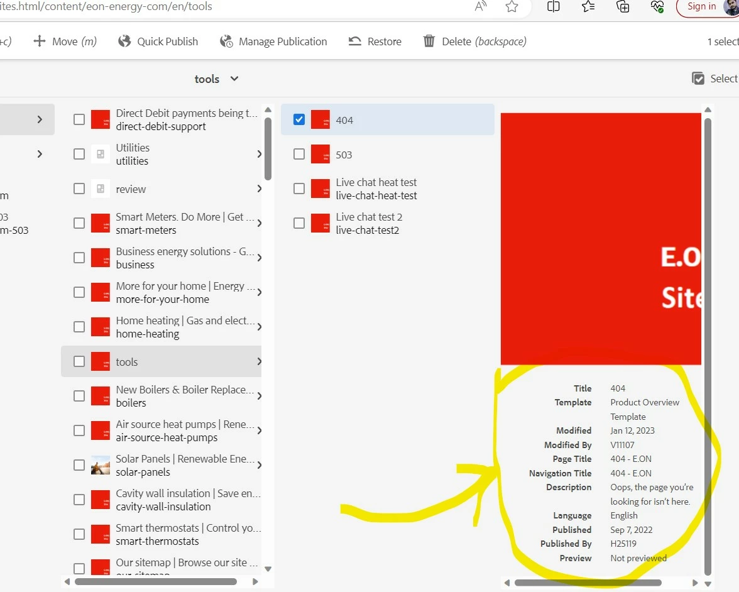The height and width of the screenshot is (592, 739).
Task: Expand the review row chevron
Action: coord(259,189)
